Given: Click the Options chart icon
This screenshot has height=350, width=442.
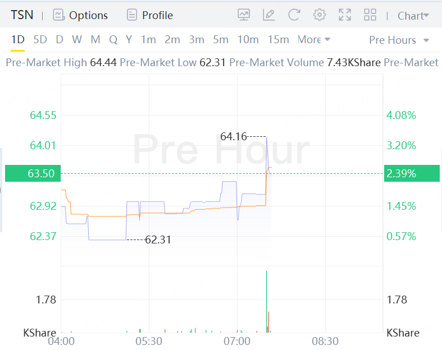Looking at the screenshot, I should 59,15.
